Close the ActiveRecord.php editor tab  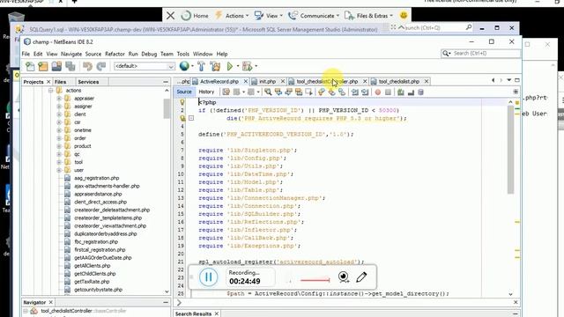click(245, 82)
